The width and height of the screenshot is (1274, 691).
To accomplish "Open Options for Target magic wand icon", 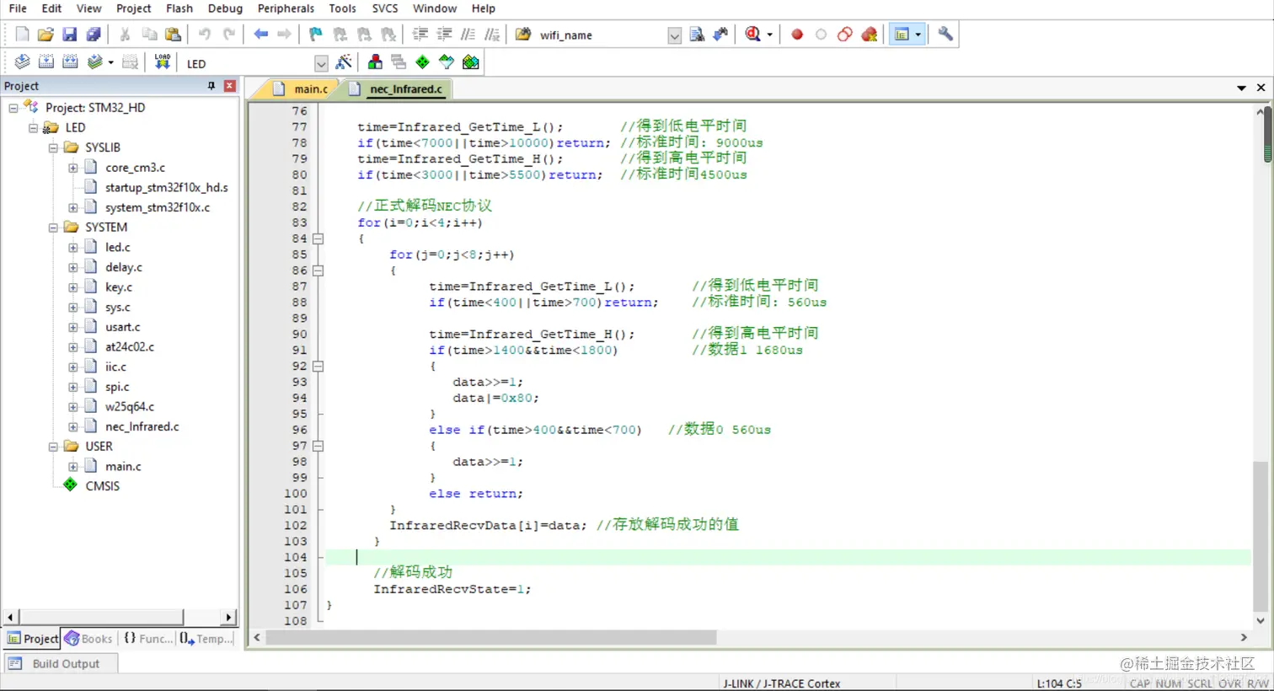I will [344, 62].
